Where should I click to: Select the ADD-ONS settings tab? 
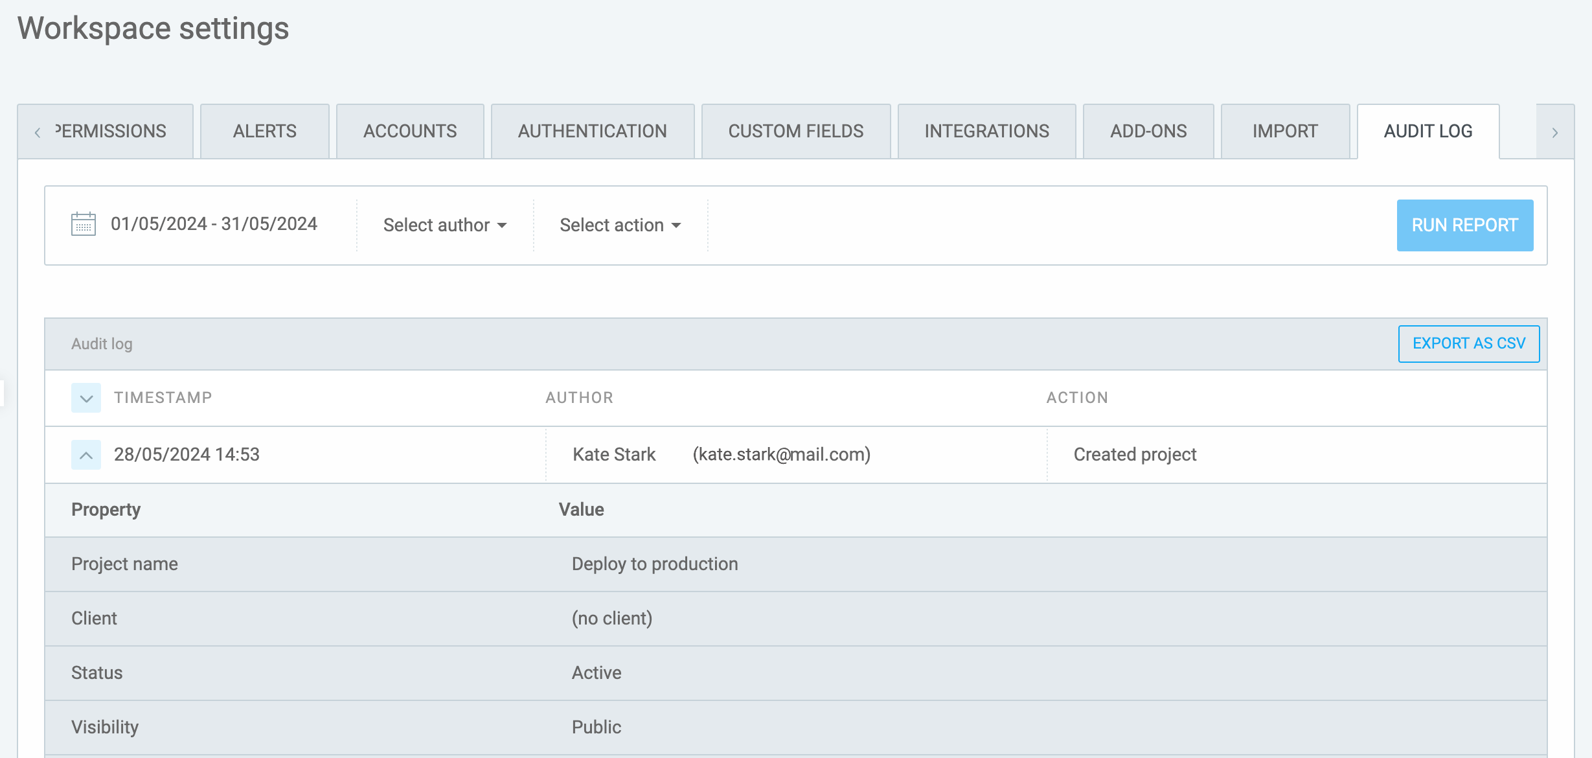click(1148, 131)
